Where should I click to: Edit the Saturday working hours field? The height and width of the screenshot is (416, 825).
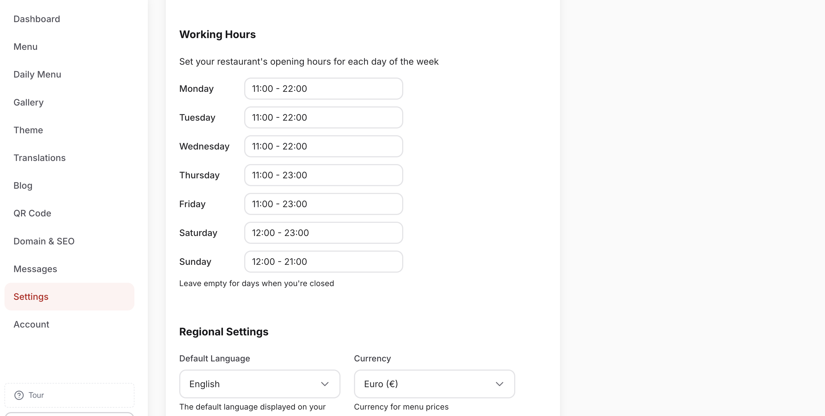coord(323,233)
